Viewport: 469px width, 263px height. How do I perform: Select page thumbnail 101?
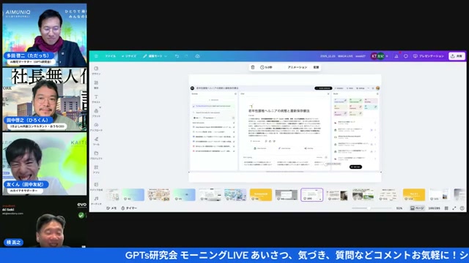coord(337,195)
